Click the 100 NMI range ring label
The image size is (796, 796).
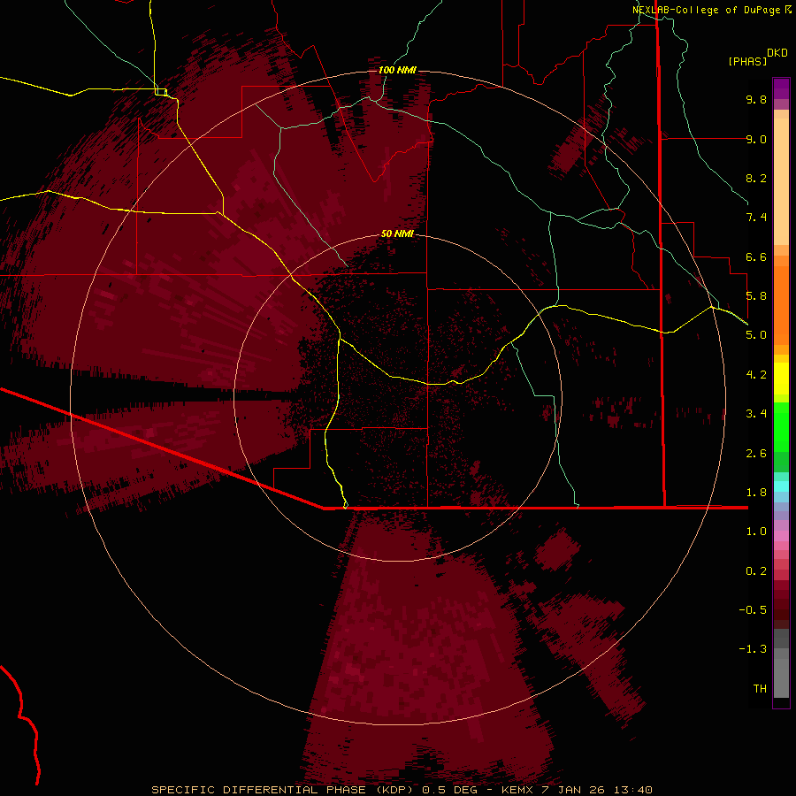pyautogui.click(x=397, y=70)
